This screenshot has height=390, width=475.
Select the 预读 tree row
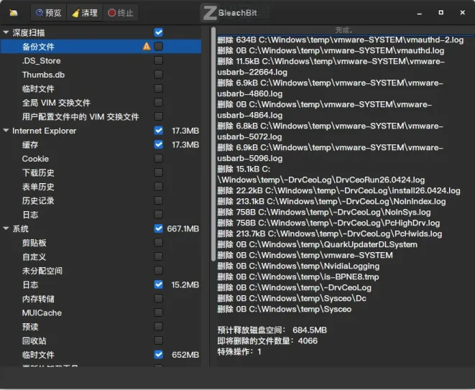pos(101,327)
